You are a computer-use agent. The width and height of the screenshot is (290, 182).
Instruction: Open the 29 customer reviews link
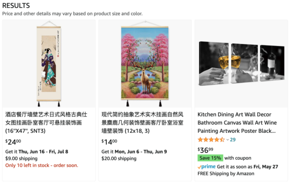pyautogui.click(x=233, y=140)
